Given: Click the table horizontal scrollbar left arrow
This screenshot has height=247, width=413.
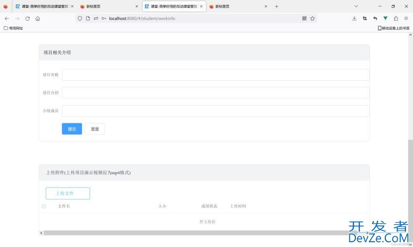Looking at the screenshot, I should tap(41, 233).
